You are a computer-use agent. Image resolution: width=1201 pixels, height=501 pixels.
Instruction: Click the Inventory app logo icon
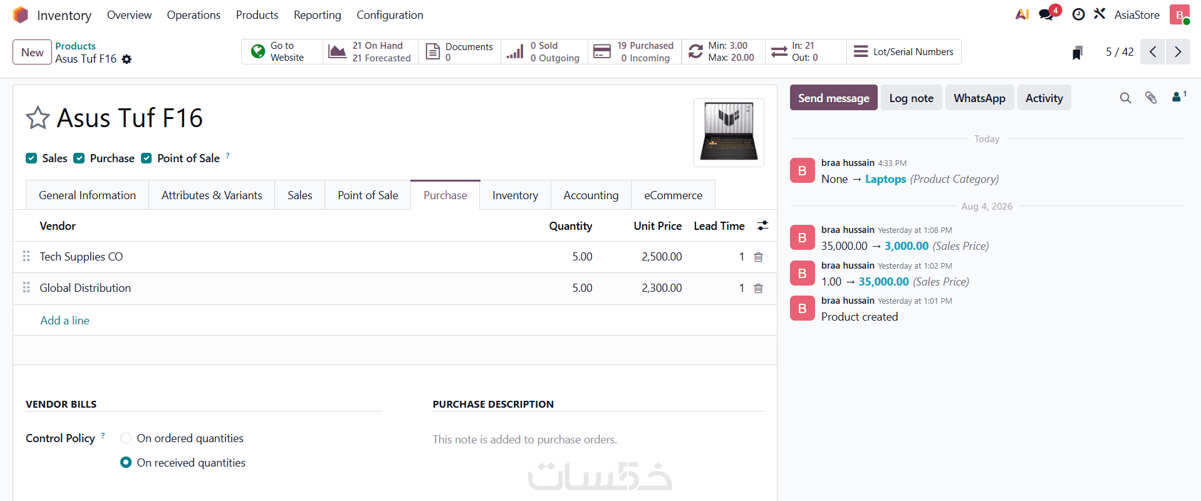(21, 15)
